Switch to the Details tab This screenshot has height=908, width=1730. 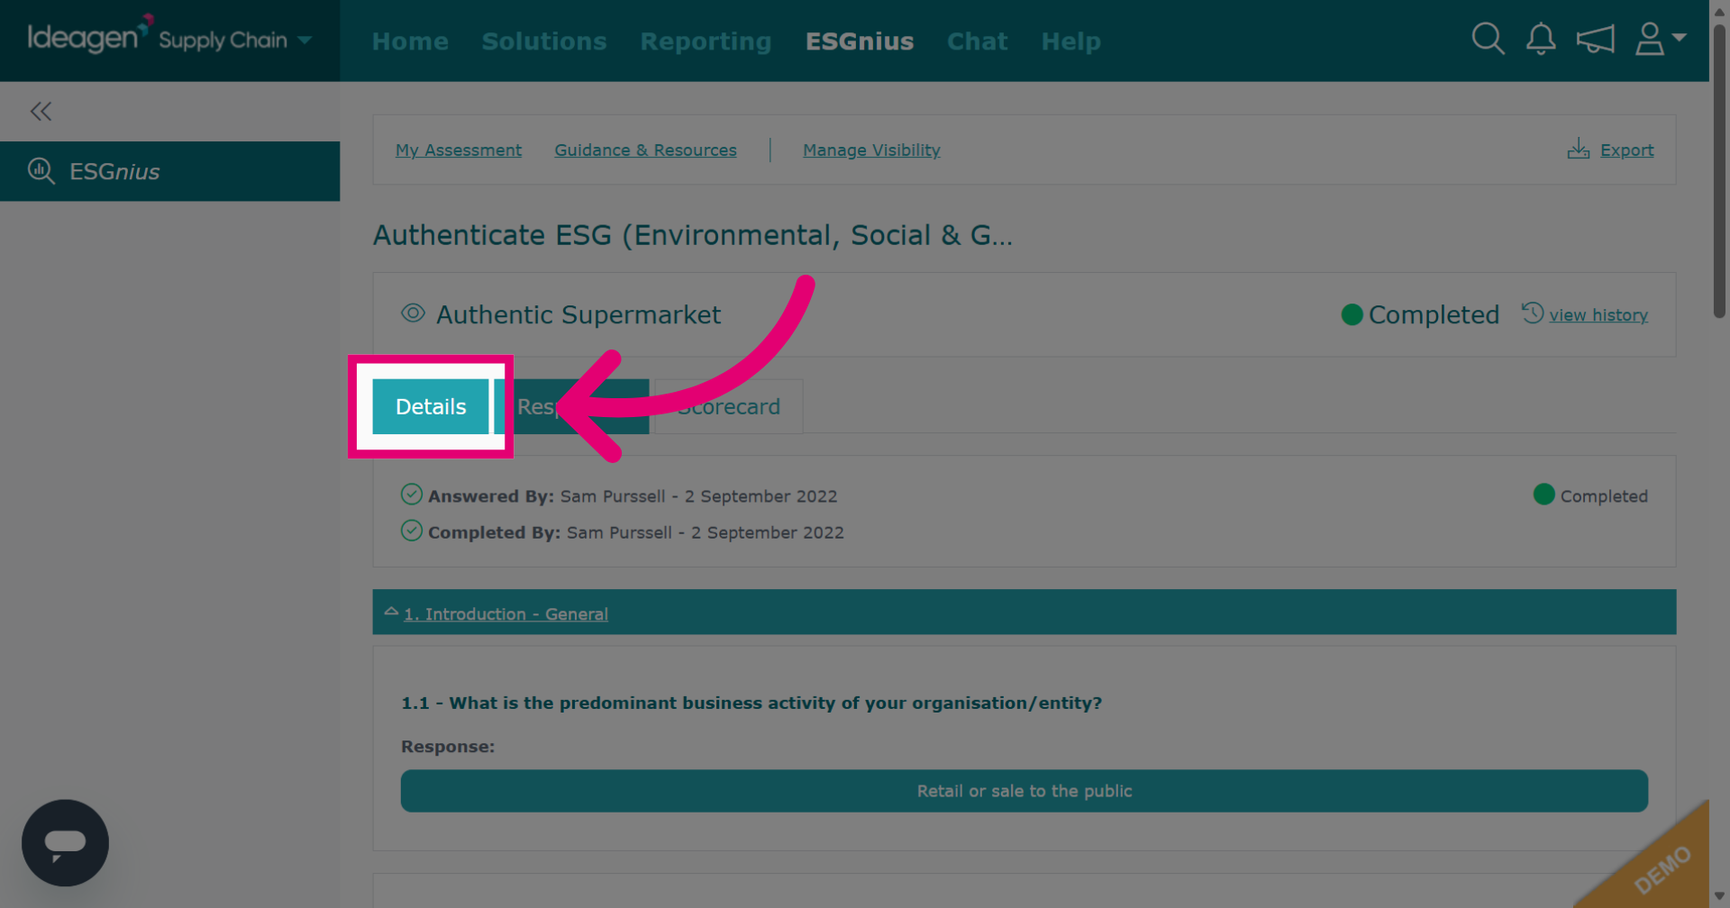(x=431, y=406)
